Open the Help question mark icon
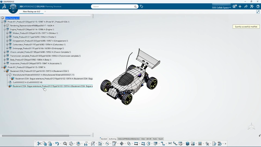Screen dimensions: 261x147 (258, 7)
